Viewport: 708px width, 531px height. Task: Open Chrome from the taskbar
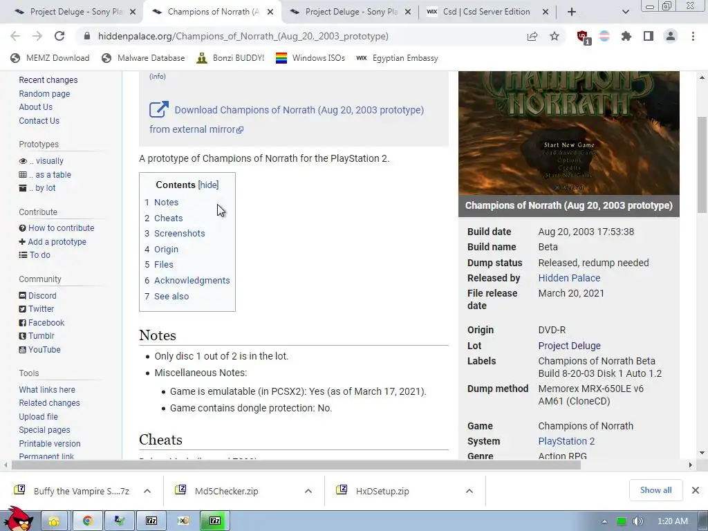point(88,521)
